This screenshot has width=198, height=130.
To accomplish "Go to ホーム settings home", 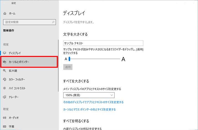I will (x=29, y=13).
